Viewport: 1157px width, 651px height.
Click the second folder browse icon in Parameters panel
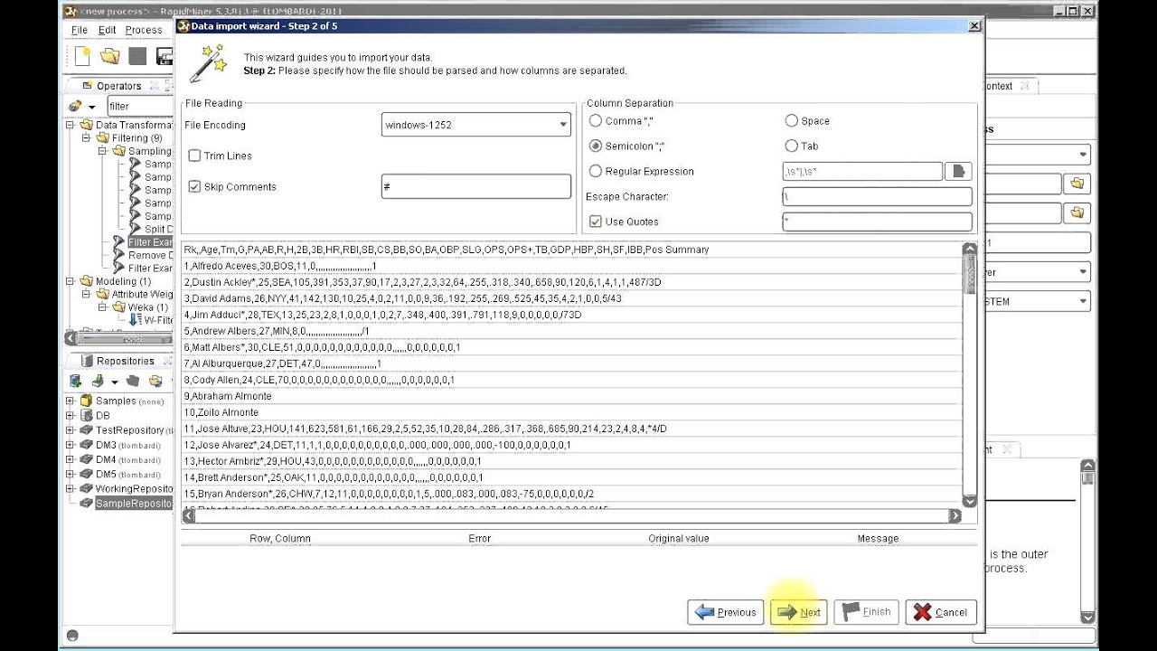click(x=1077, y=212)
